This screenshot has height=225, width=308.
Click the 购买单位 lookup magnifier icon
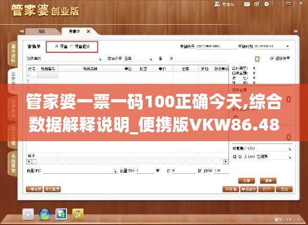point(100,58)
